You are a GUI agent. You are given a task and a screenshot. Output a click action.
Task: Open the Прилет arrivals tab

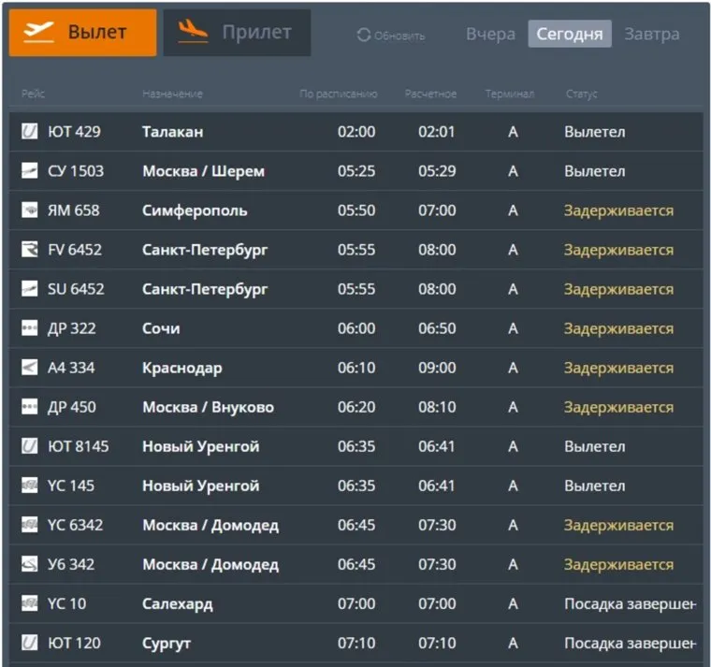click(x=237, y=33)
